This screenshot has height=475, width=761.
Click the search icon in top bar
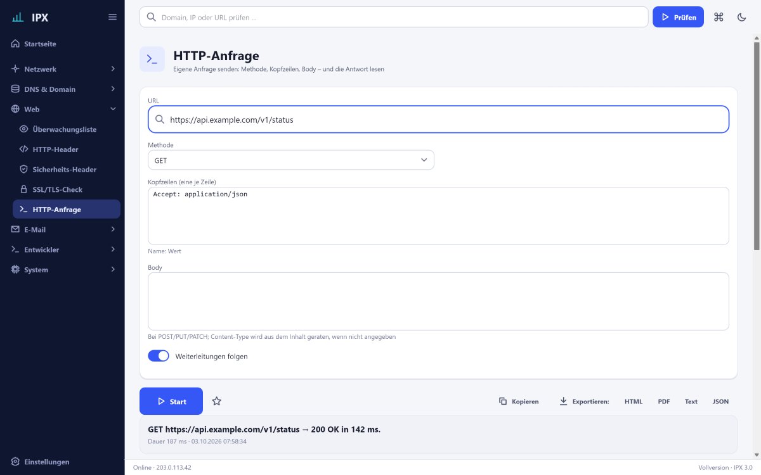[x=152, y=17]
